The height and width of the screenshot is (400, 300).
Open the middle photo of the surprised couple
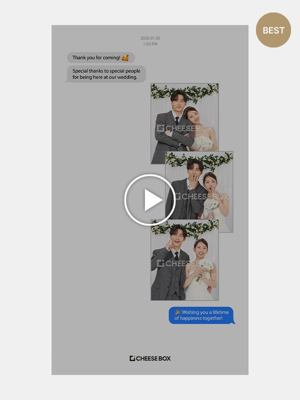click(199, 191)
